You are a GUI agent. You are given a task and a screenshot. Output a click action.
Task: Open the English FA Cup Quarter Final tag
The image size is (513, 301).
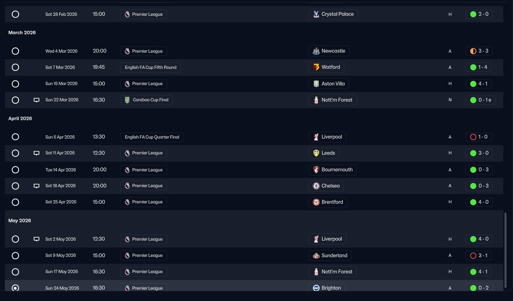[152, 137]
